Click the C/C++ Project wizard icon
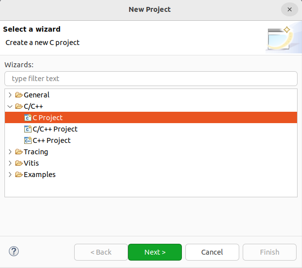 (28, 129)
